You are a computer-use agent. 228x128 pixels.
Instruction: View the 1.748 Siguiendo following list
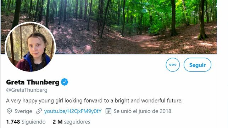26,122
